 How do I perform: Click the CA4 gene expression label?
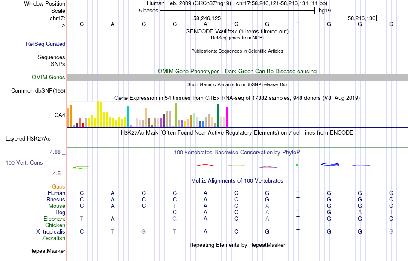[60, 115]
